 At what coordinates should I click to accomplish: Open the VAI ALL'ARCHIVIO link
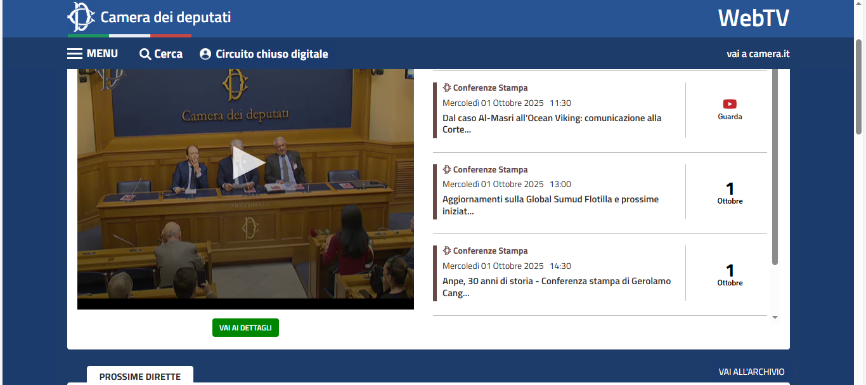pos(751,372)
